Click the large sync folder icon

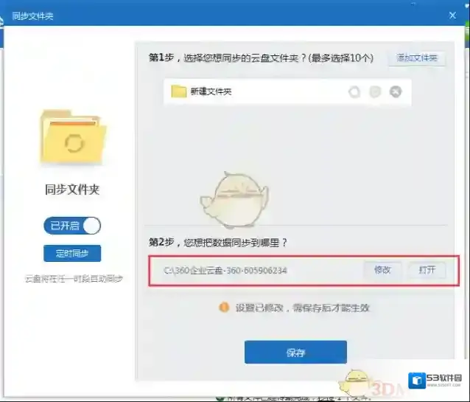73,138
